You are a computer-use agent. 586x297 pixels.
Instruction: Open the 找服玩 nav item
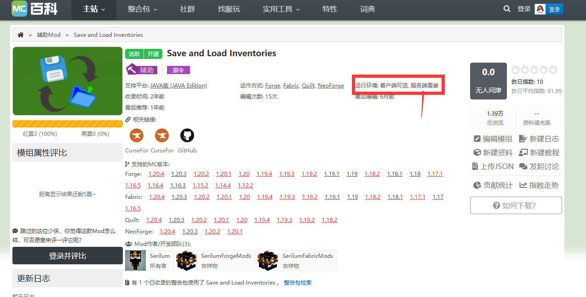pyautogui.click(x=229, y=9)
